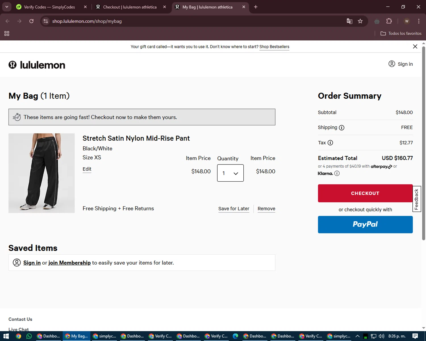Switch to Verify Codes SimplyCodes tab
Image resolution: width=426 pixels, height=341 pixels.
tap(49, 7)
